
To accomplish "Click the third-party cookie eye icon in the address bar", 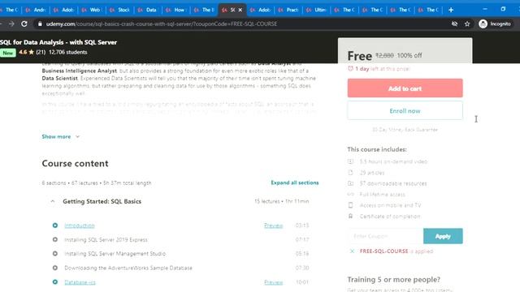I will (x=454, y=24).
